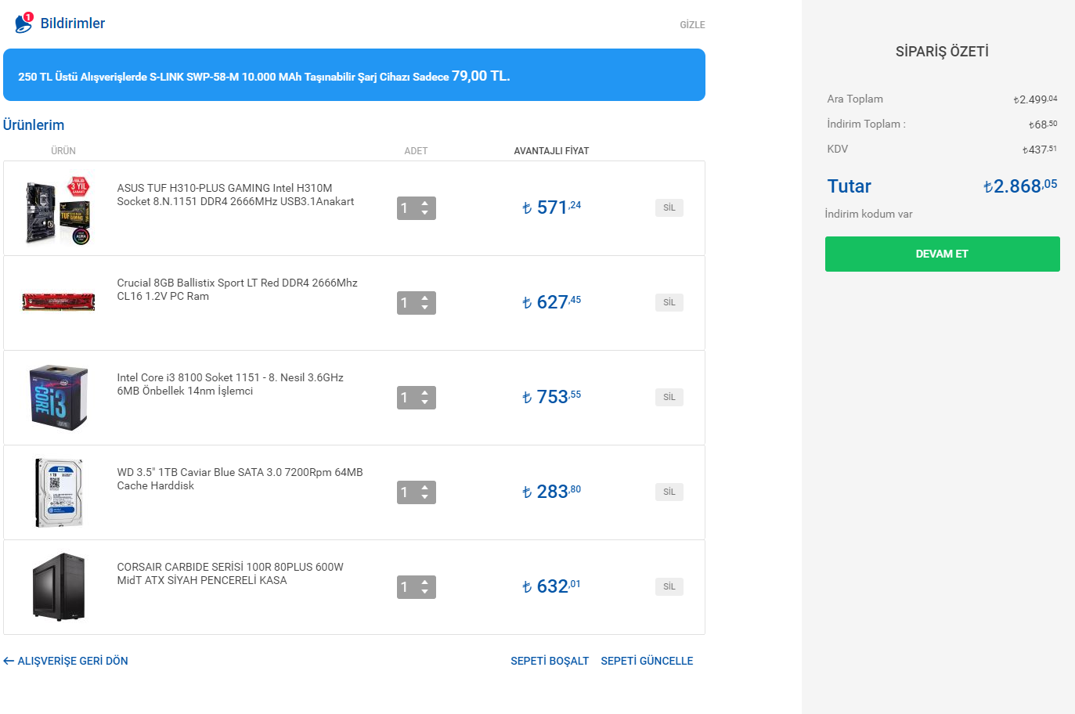The width and height of the screenshot is (1075, 714).
Task: Open Crucial Ballistix RAM product image
Action: click(x=59, y=302)
